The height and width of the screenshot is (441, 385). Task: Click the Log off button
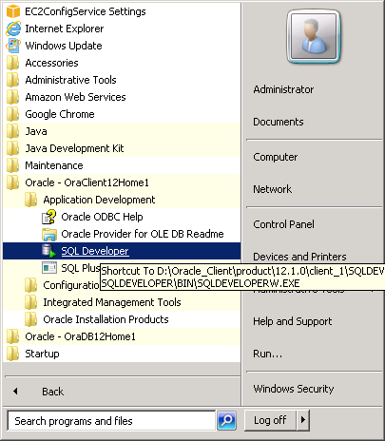(270, 420)
